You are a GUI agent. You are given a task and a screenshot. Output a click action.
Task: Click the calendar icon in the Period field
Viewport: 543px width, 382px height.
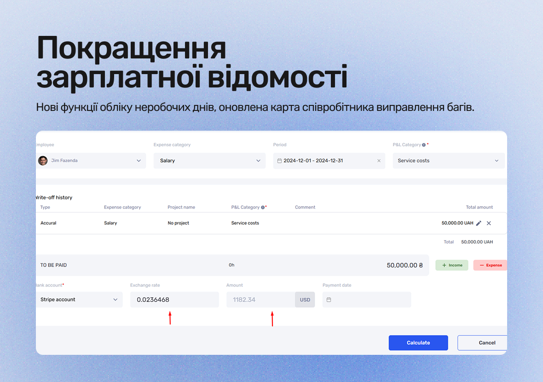pos(279,161)
